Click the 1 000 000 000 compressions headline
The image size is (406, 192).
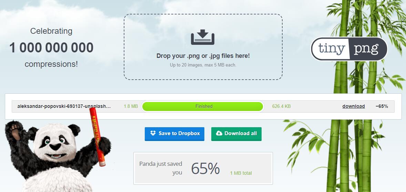51,48
